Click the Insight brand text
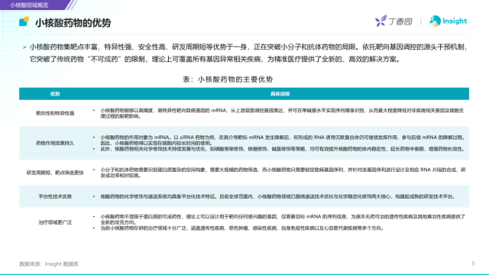 (x=455, y=21)
